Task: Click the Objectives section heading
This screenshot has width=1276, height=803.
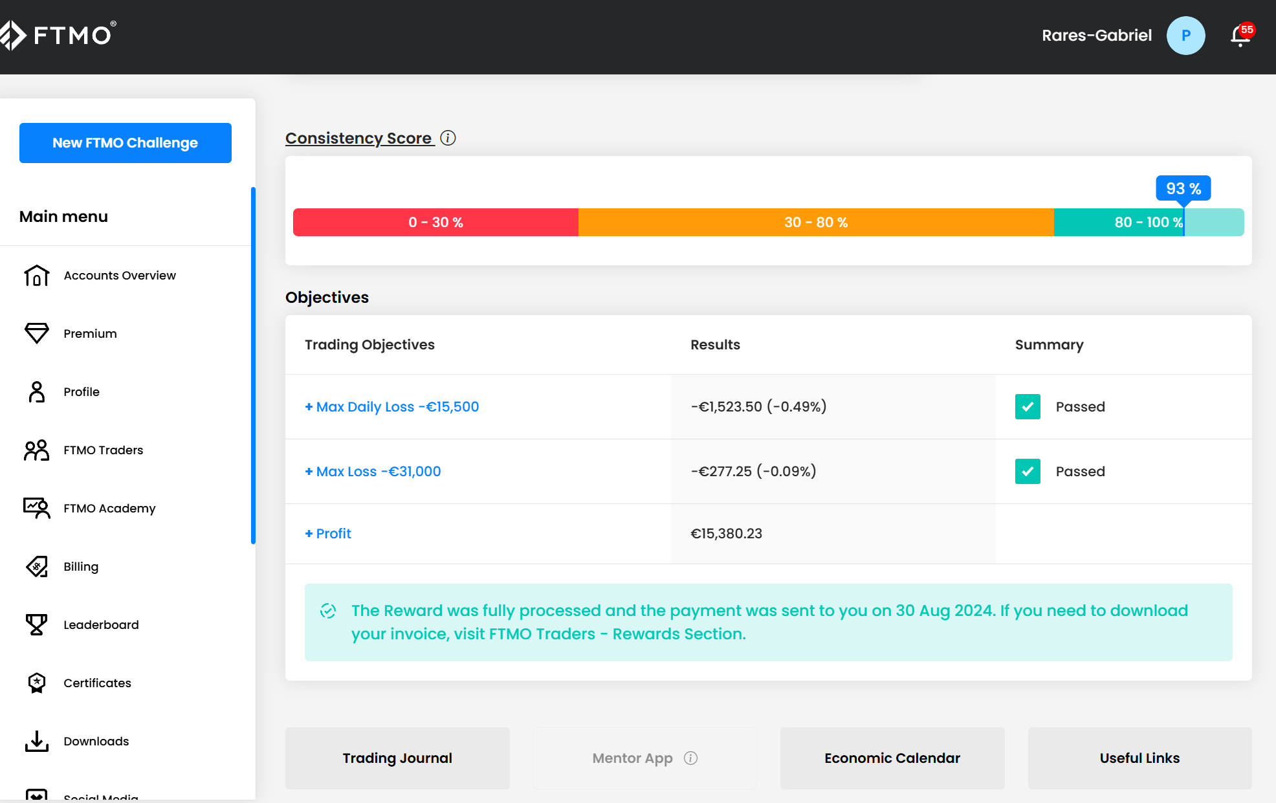Action: point(327,297)
